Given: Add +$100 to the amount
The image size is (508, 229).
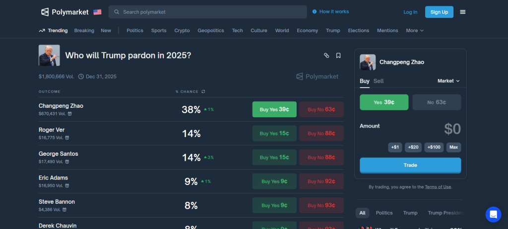Looking at the screenshot, I should click(434, 147).
